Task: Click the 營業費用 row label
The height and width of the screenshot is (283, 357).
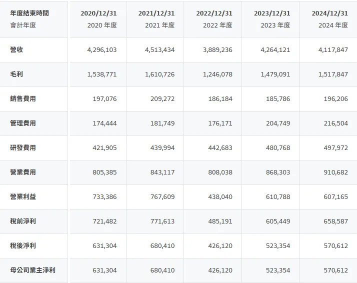Action: point(23,172)
